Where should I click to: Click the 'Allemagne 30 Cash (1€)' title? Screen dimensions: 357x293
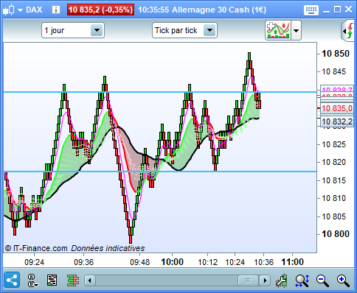coord(219,10)
